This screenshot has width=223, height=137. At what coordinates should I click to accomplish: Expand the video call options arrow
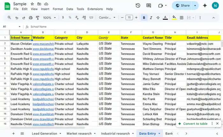(166, 5)
